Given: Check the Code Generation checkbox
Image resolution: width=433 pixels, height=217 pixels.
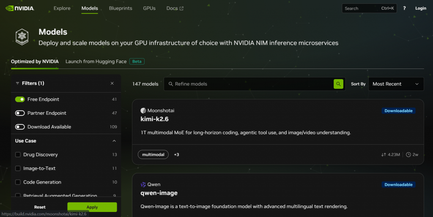Looking at the screenshot, I should [18, 182].
